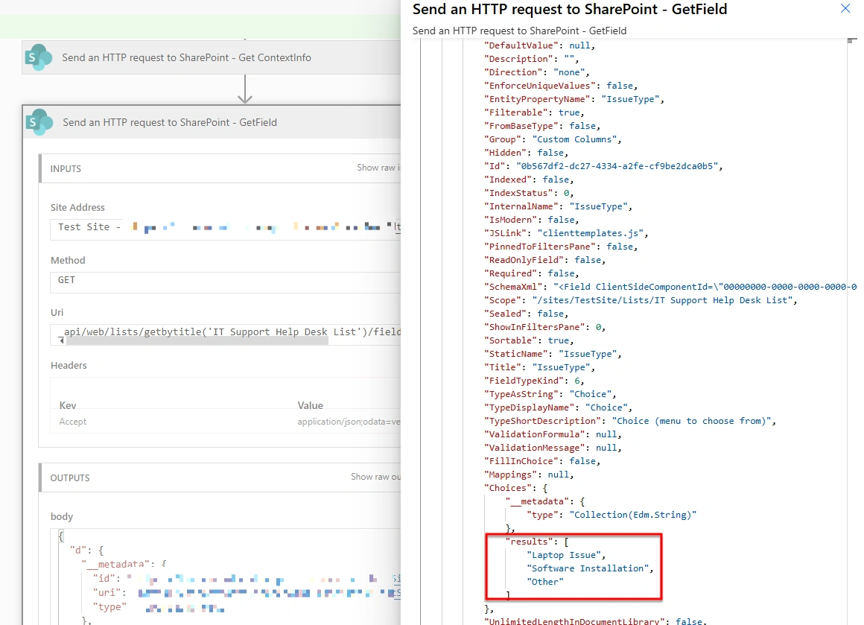Viewport: 864px width, 625px height.
Task: Click the scrollbar top of JSON panel
Action: tap(852, 41)
